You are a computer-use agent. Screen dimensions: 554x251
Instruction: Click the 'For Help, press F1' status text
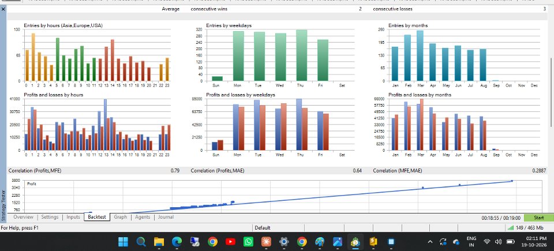(x=20, y=228)
